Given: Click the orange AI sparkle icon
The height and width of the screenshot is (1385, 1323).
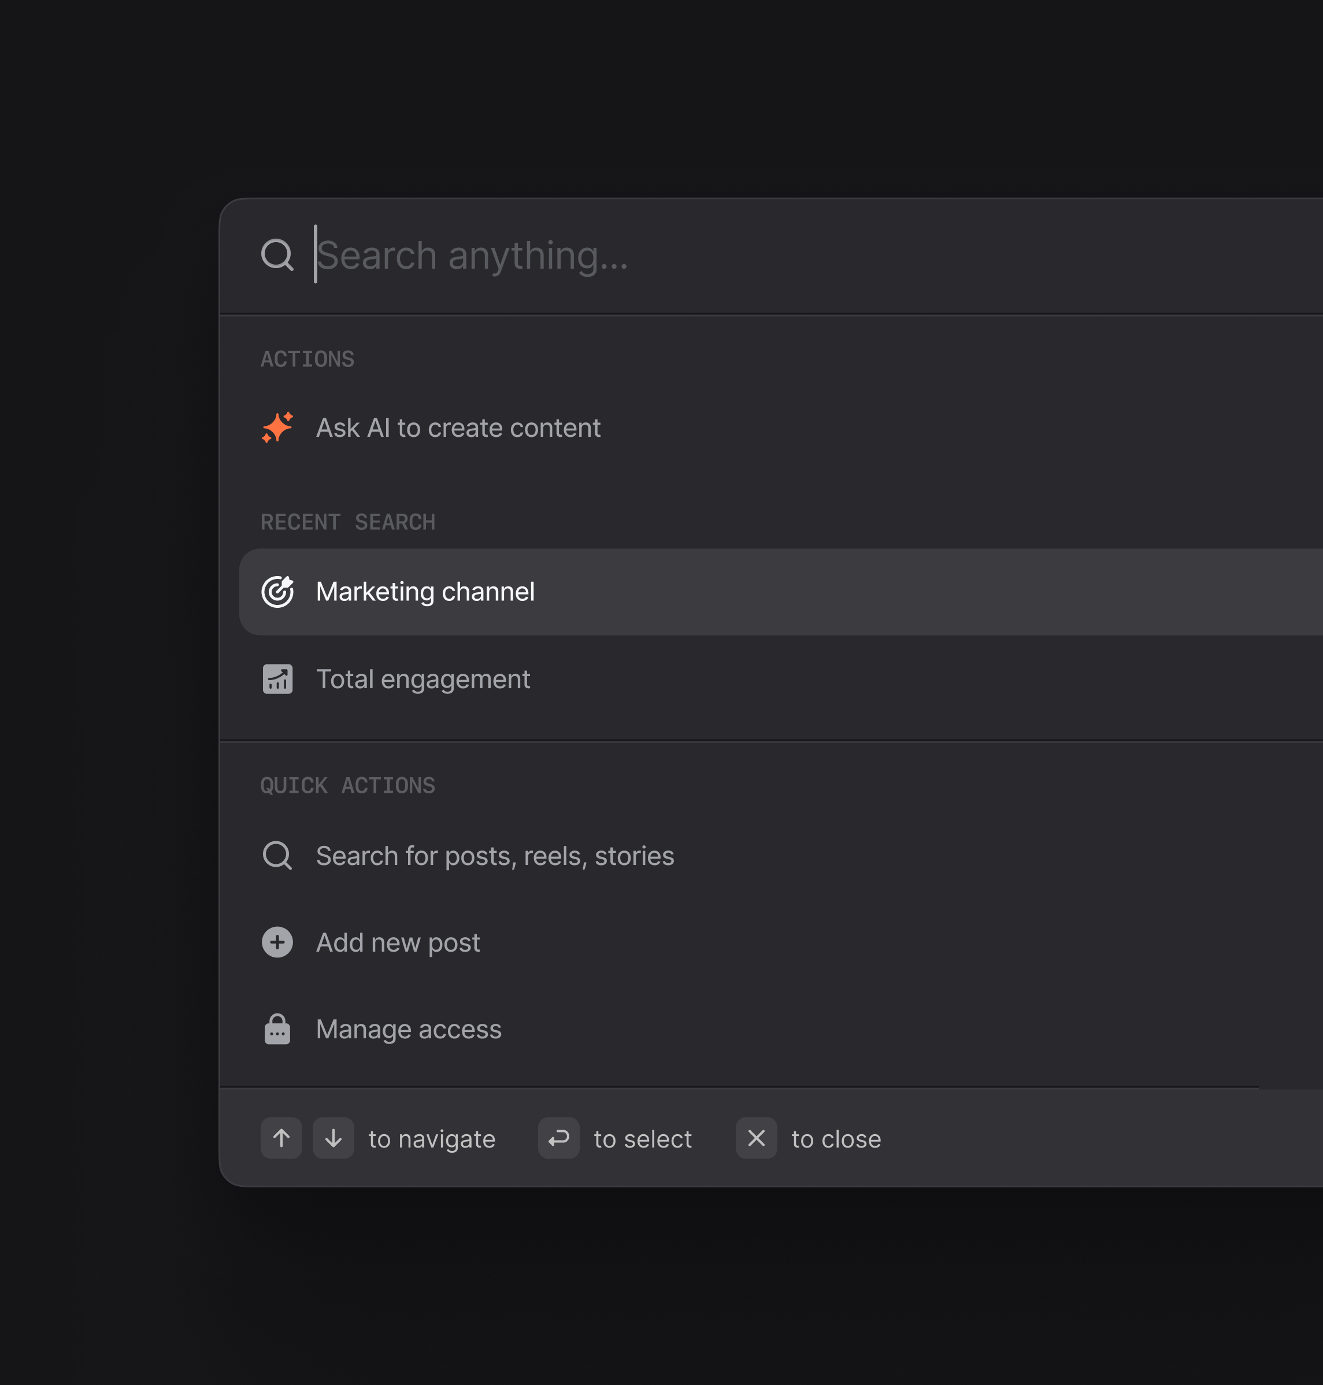Looking at the screenshot, I should [277, 428].
